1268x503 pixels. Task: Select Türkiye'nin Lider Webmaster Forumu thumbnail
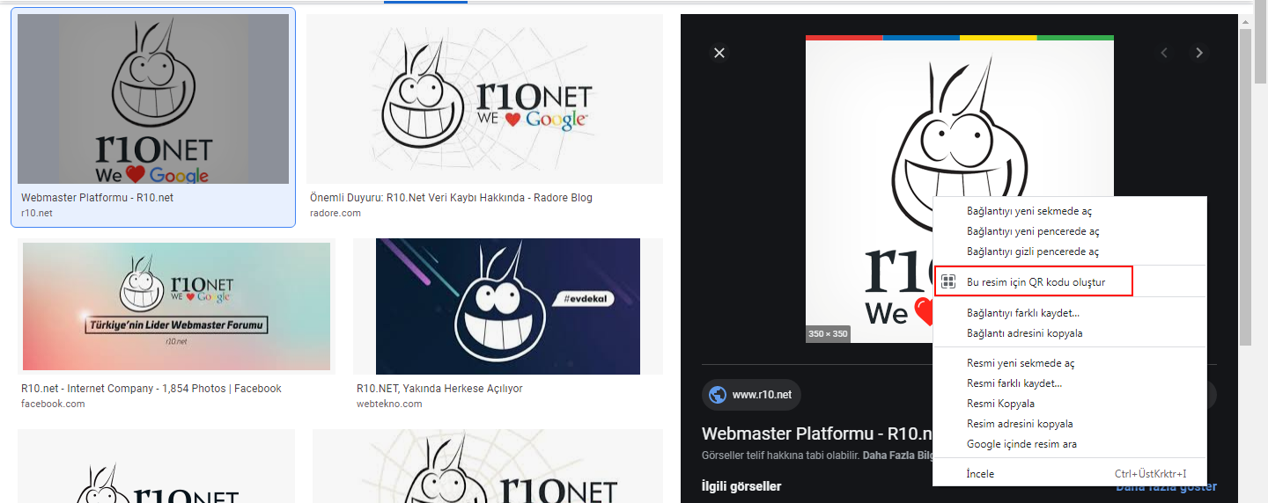coord(177,307)
